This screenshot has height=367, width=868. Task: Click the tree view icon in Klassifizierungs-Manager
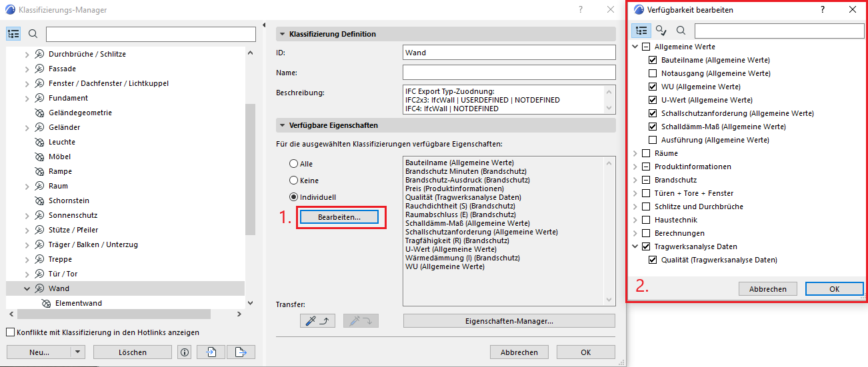pyautogui.click(x=13, y=34)
